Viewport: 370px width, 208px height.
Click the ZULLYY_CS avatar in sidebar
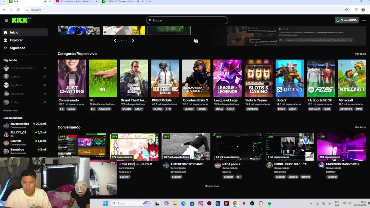click(x=6, y=134)
